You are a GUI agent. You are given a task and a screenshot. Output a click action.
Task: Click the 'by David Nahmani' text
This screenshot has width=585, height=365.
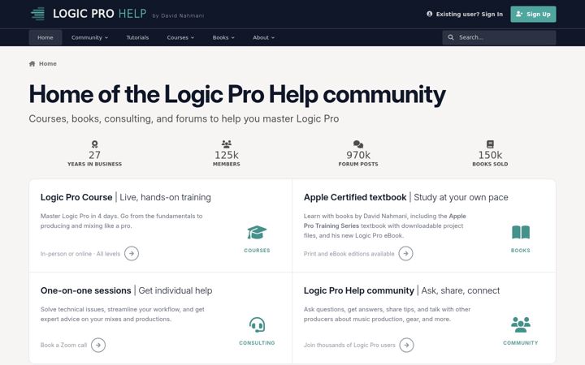click(x=178, y=15)
